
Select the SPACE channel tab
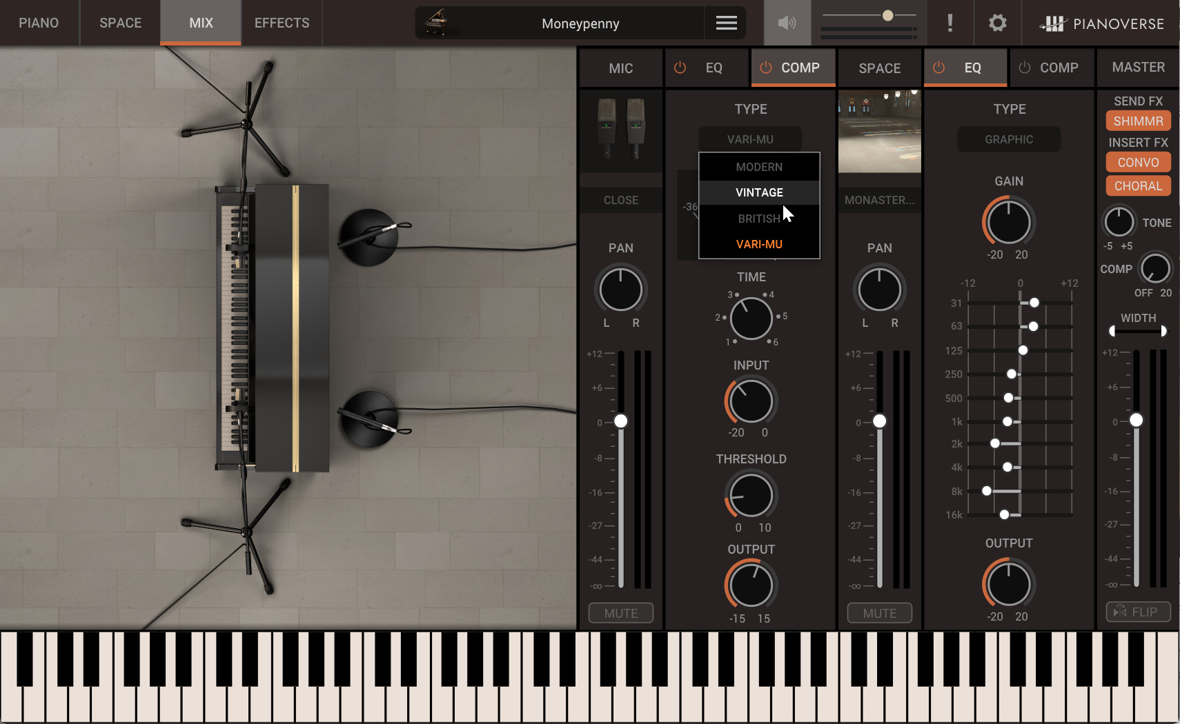point(880,68)
